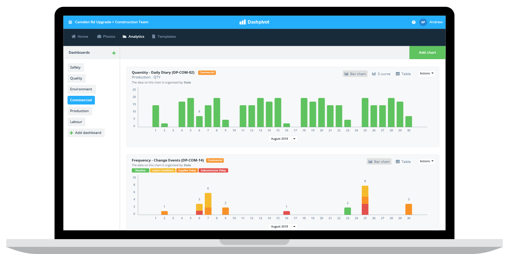Click Commercial tag on Change Events title
This screenshot has height=254, width=509.
215,160
